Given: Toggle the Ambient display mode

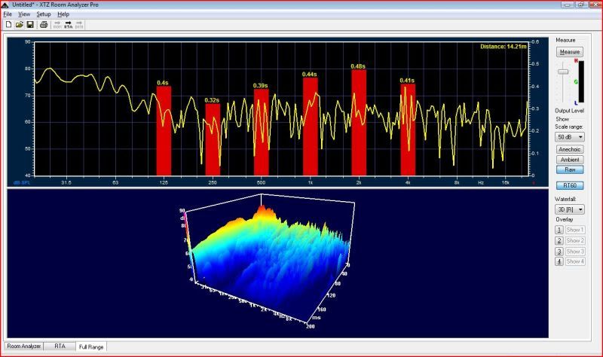Looking at the screenshot, I should click(569, 160).
